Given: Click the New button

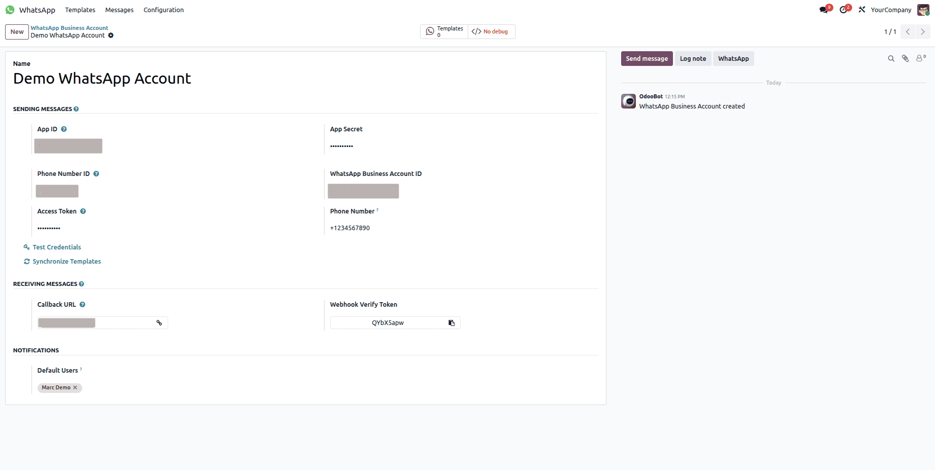Looking at the screenshot, I should click(x=17, y=31).
